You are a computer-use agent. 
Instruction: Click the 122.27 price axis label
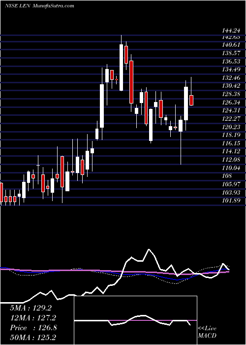click(x=231, y=119)
